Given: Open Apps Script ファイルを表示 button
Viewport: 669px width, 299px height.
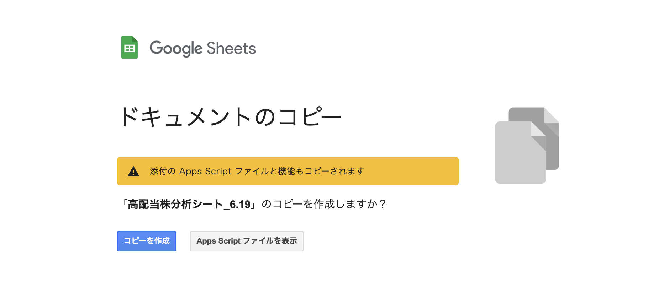Looking at the screenshot, I should coord(247,241).
